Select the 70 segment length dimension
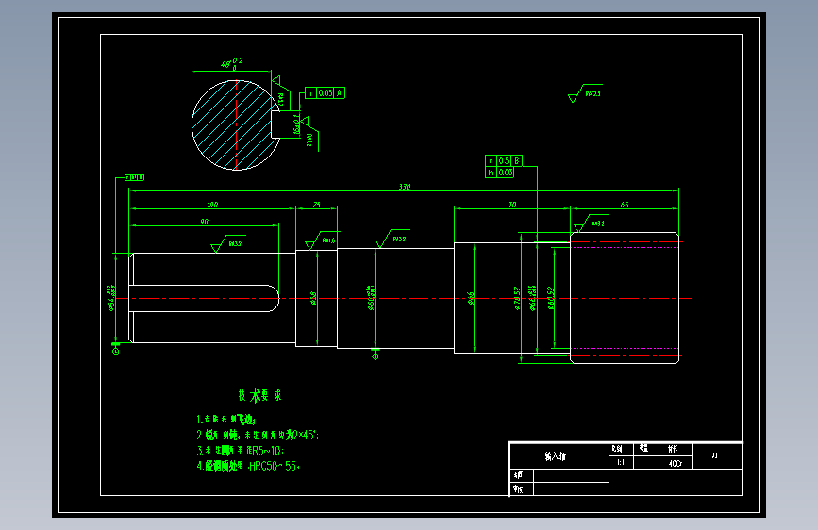The height and width of the screenshot is (530, 818). coord(512,205)
